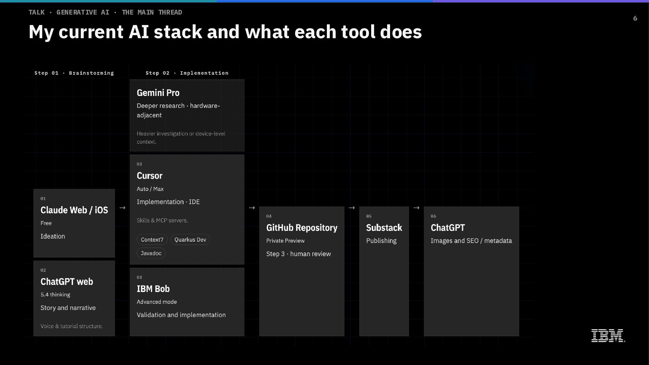Click the Claude Web / iOS heading
This screenshot has height=365, width=649.
pyautogui.click(x=74, y=210)
